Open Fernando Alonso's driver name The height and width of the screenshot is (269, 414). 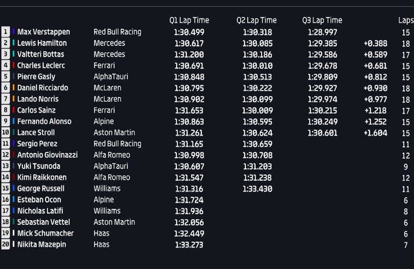[x=44, y=121]
